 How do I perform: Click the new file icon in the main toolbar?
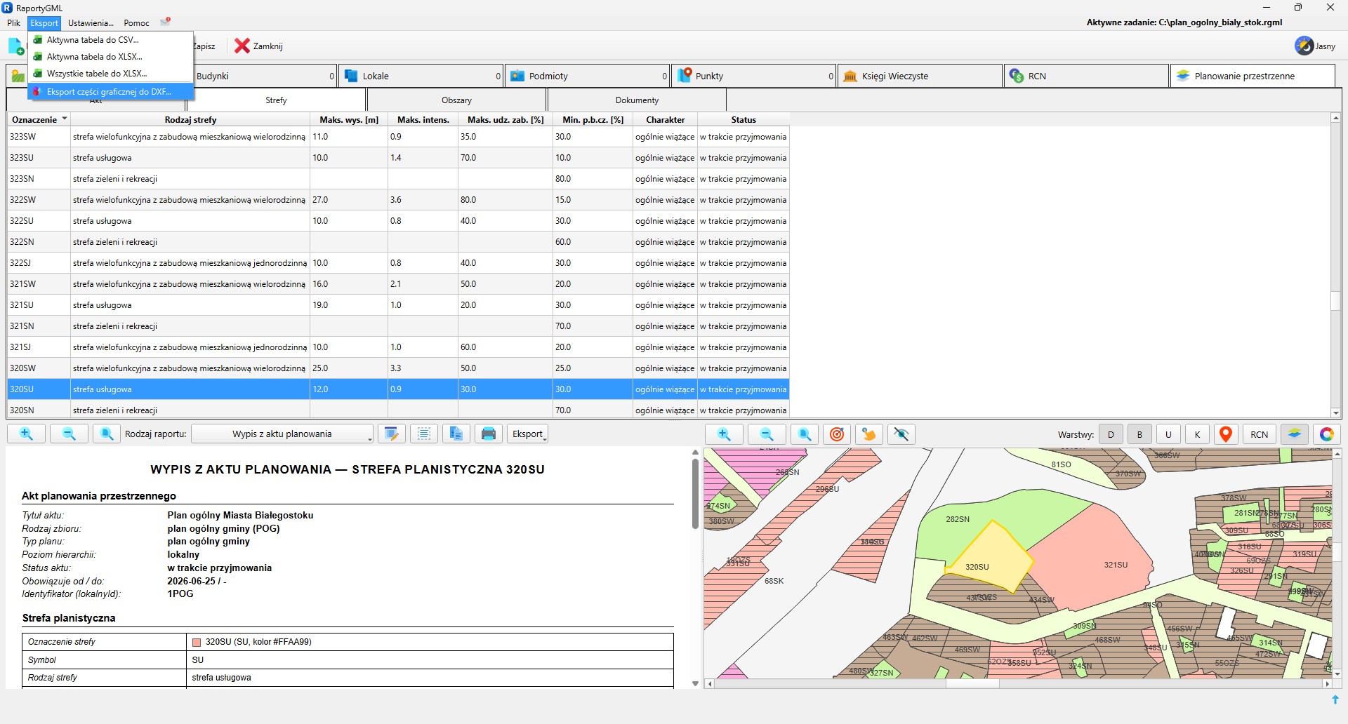pyautogui.click(x=15, y=46)
